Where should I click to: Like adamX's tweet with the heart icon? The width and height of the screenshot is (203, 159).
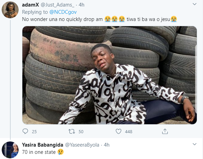(x=118, y=131)
